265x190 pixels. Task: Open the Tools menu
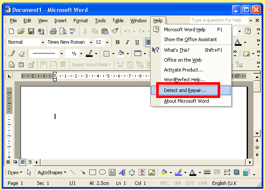100,21
